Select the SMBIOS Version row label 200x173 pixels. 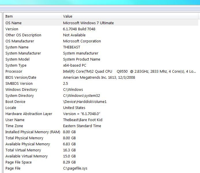point(19,84)
